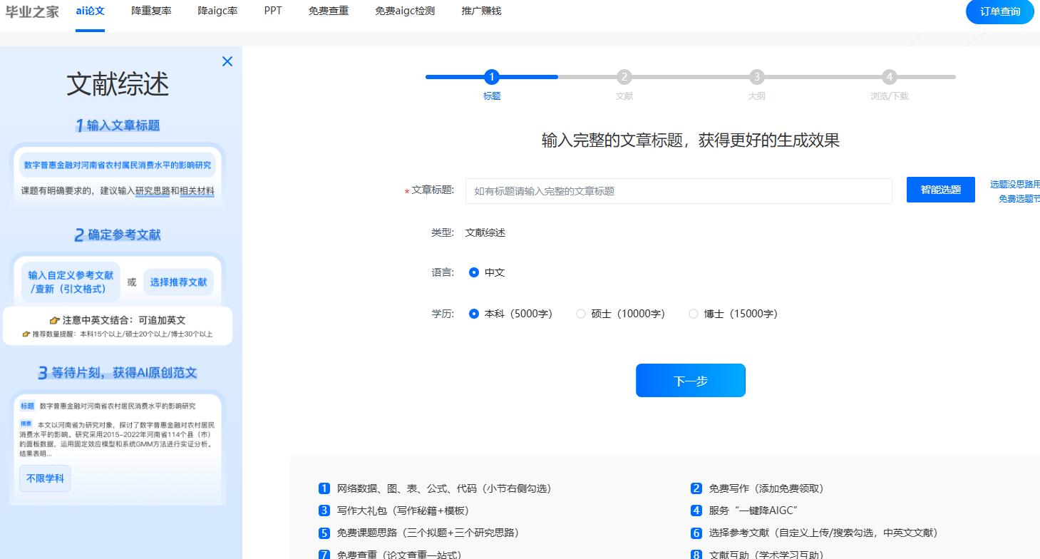Click the "5" badge for 免费课题思路
This screenshot has width=1040, height=559.
click(324, 533)
